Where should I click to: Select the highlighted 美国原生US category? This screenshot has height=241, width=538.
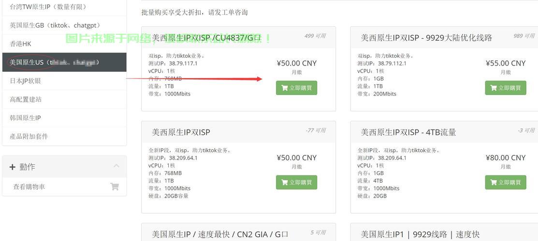click(x=64, y=62)
